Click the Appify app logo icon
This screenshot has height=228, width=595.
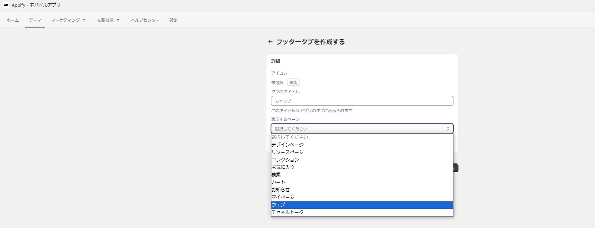point(6,5)
